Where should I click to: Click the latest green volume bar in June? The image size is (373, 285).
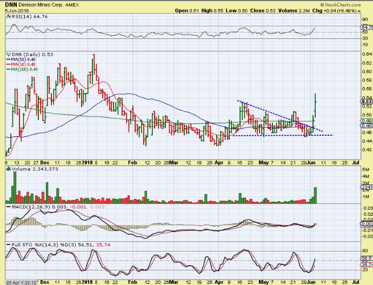tap(316, 195)
